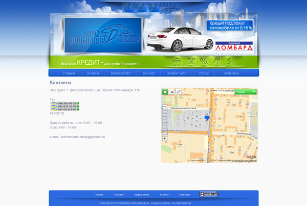Click the car keys icon in banner

click(217, 62)
